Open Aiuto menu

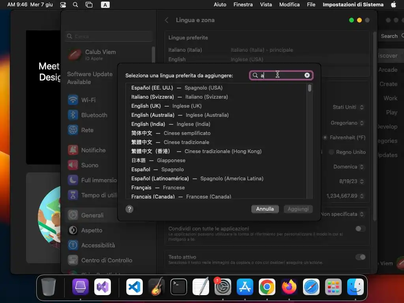coord(220,4)
